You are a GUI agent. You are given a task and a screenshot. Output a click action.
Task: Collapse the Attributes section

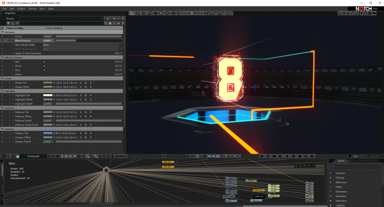3,32
